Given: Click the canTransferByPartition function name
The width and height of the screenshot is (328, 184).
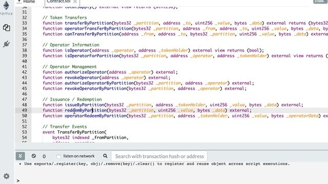Looking at the screenshot, I should pyautogui.click(x=92, y=34).
